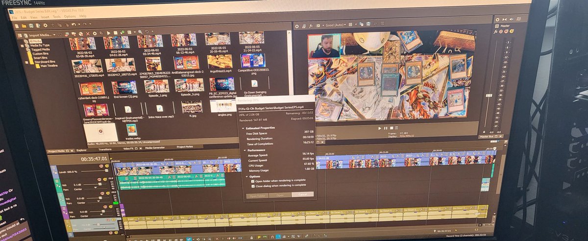Click the Redo arrow icon
The height and width of the screenshot is (241, 588).
[x=84, y=24]
